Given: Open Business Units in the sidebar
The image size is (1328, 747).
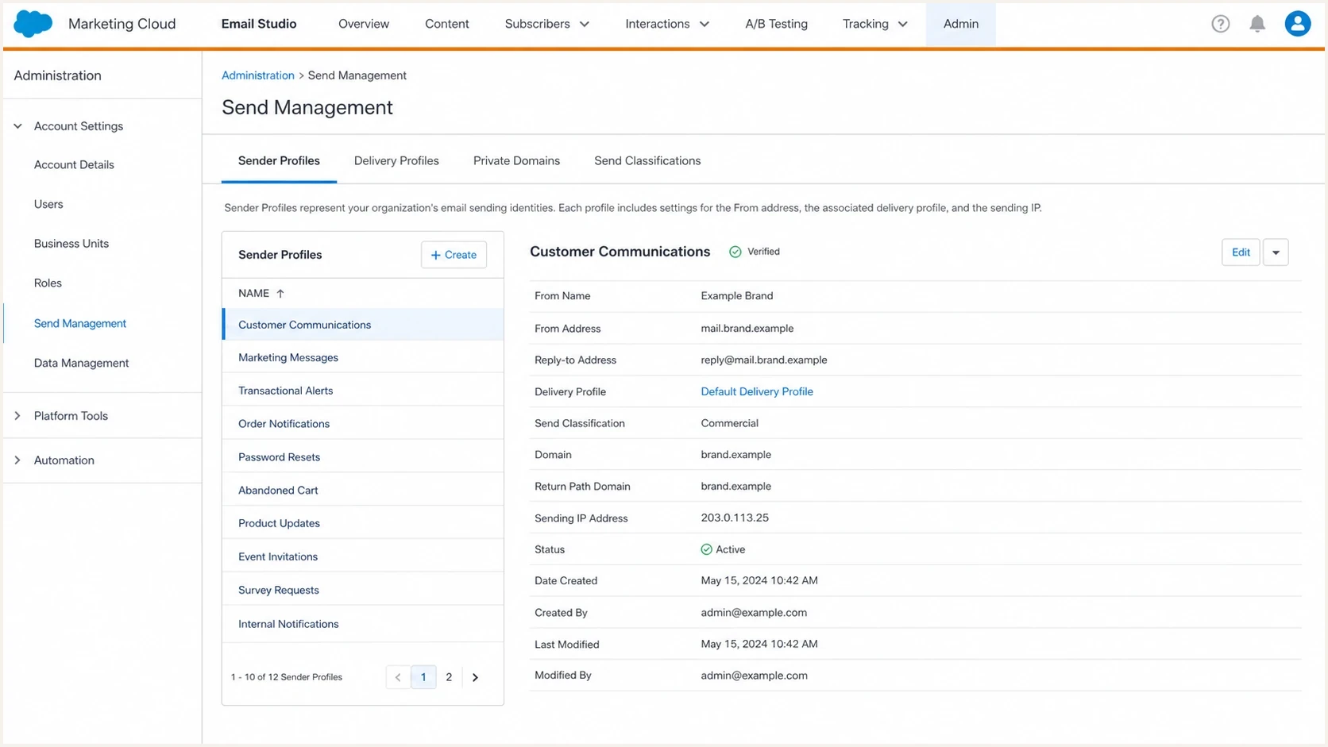Looking at the screenshot, I should [71, 244].
